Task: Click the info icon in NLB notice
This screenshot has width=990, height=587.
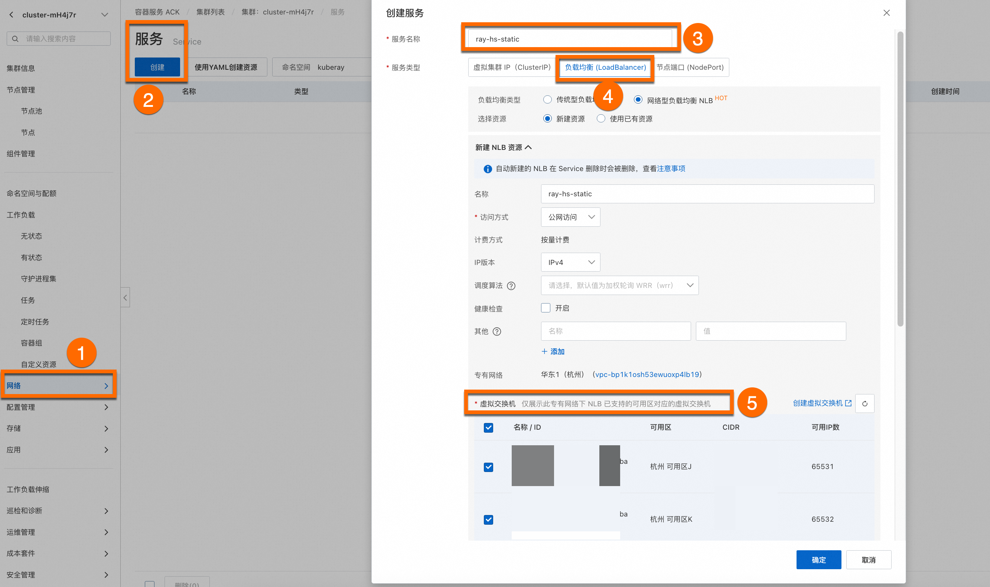Action: 488,169
